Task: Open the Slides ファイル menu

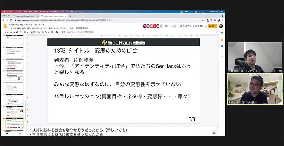Action: [12, 28]
